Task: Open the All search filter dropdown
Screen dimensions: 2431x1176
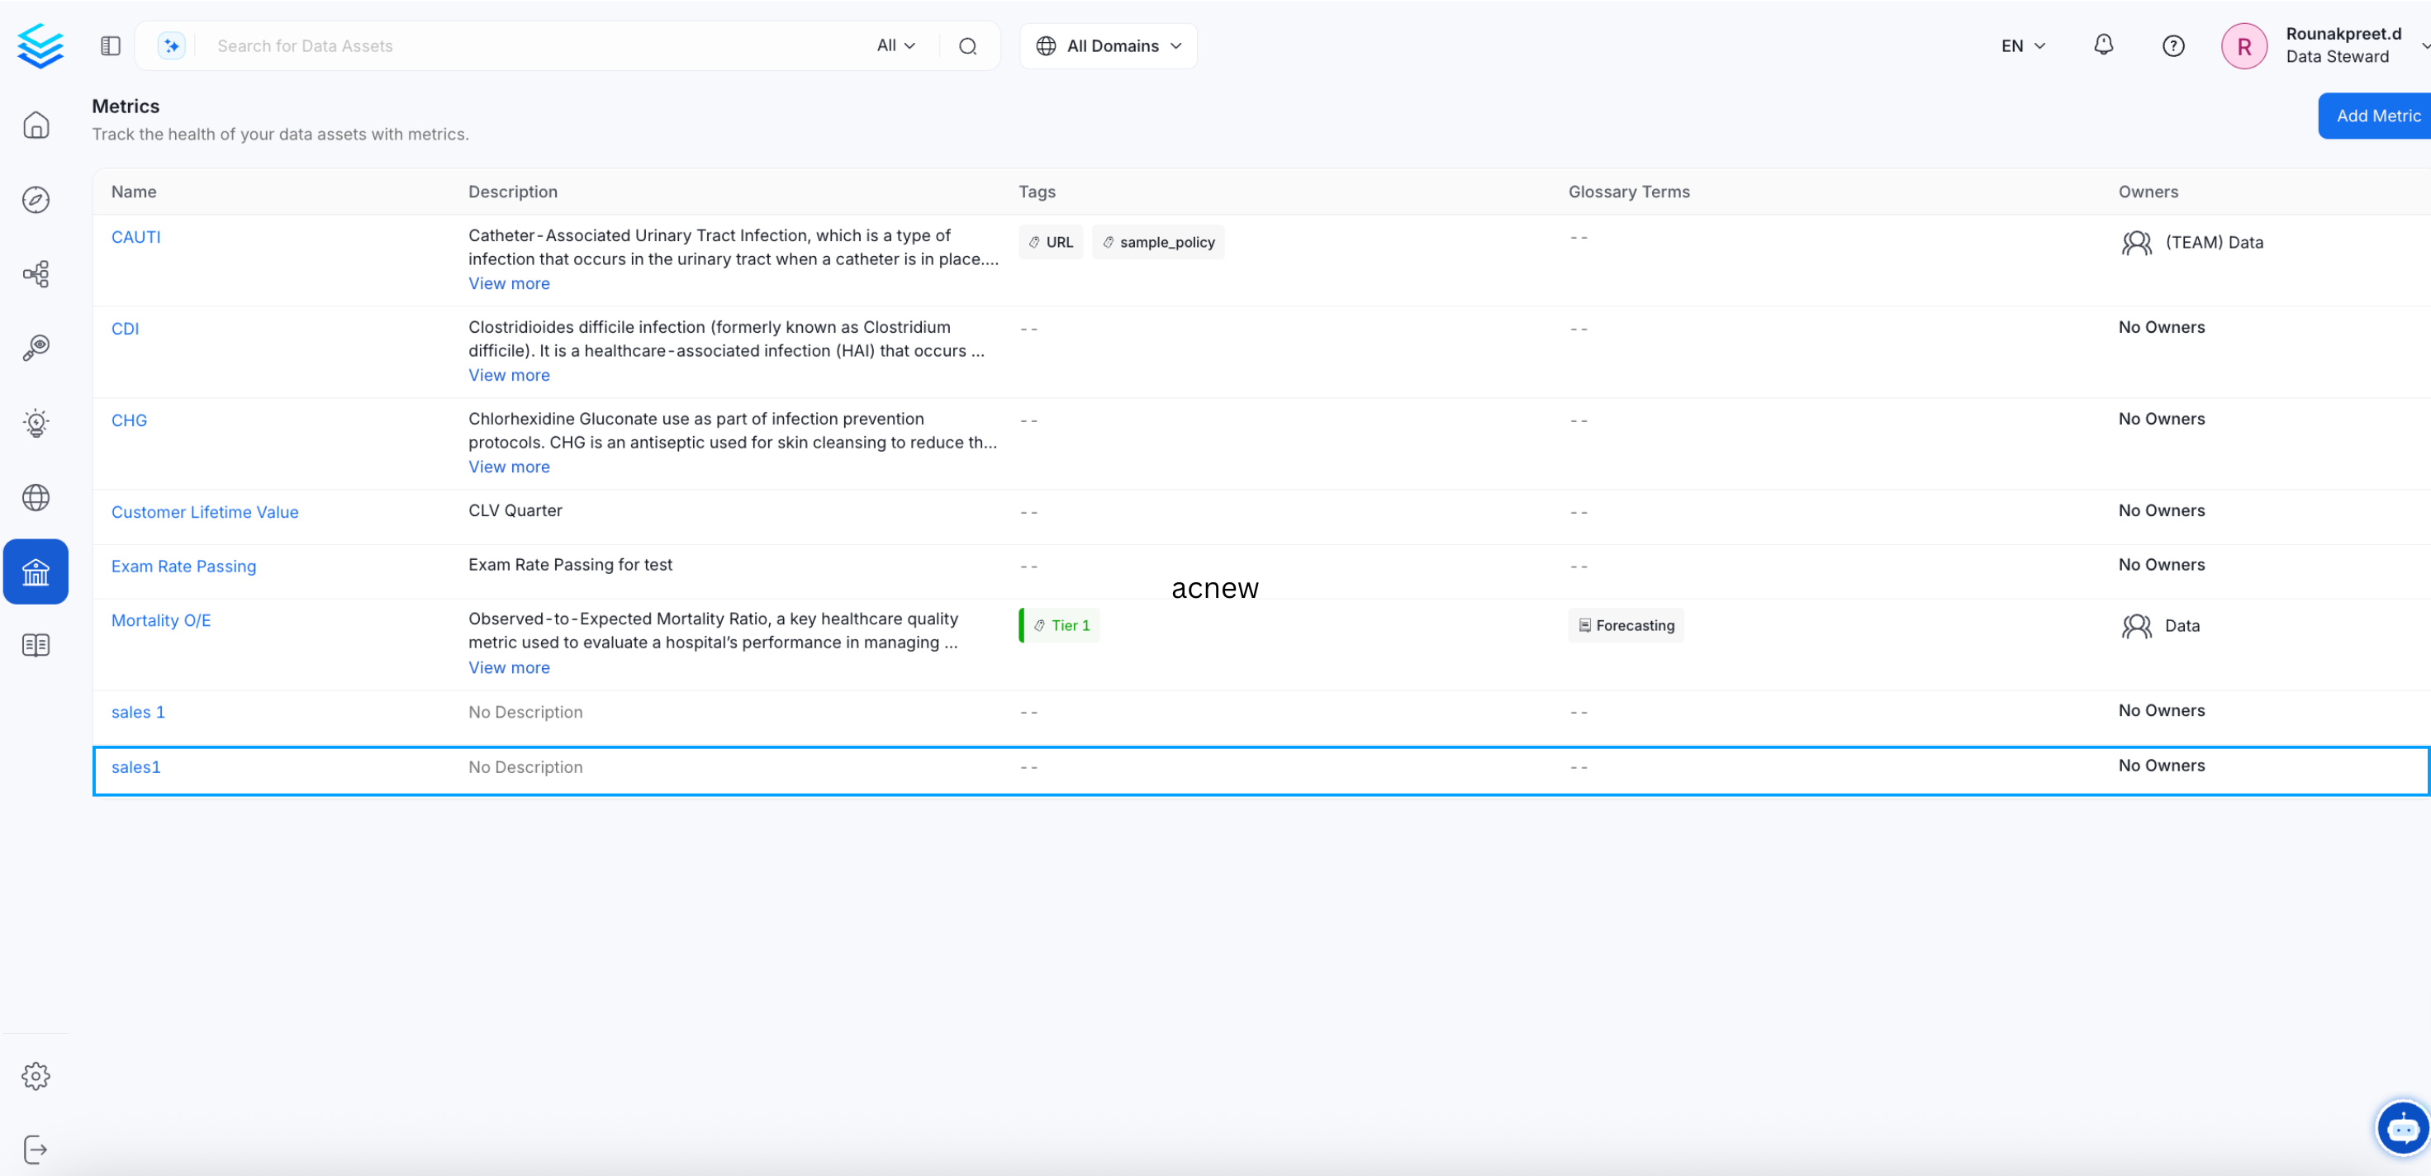Action: 895,45
